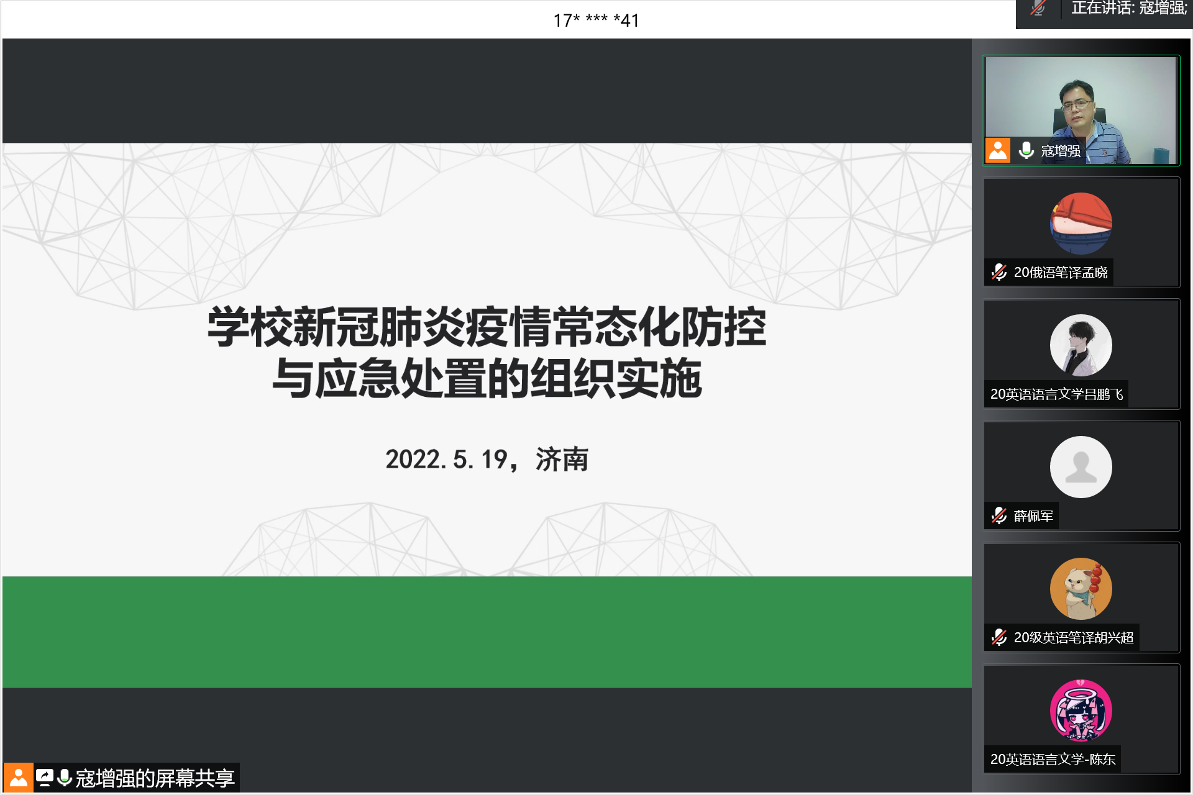1193x795 pixels.
Task: Click muted mic icon for 20俄语笔译孟晓
Action: pyautogui.click(x=999, y=272)
